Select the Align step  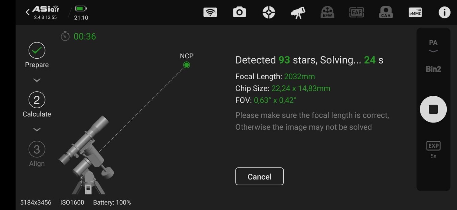[37, 149]
